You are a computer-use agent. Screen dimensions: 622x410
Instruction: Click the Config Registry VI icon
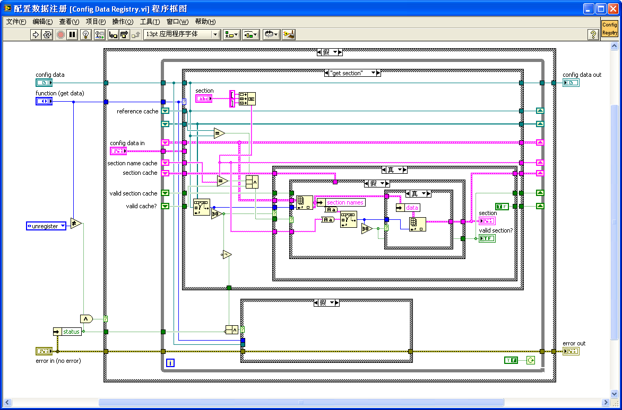(x=609, y=29)
